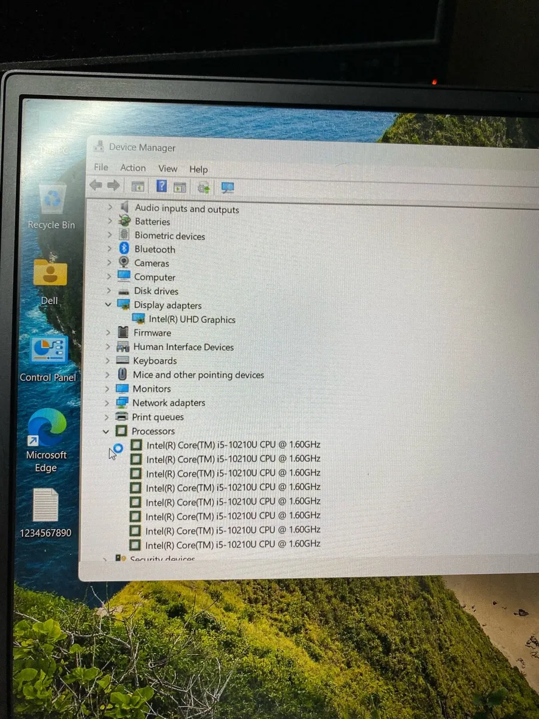Expand the Biometric devices node
The height and width of the screenshot is (719, 539).
click(x=110, y=234)
